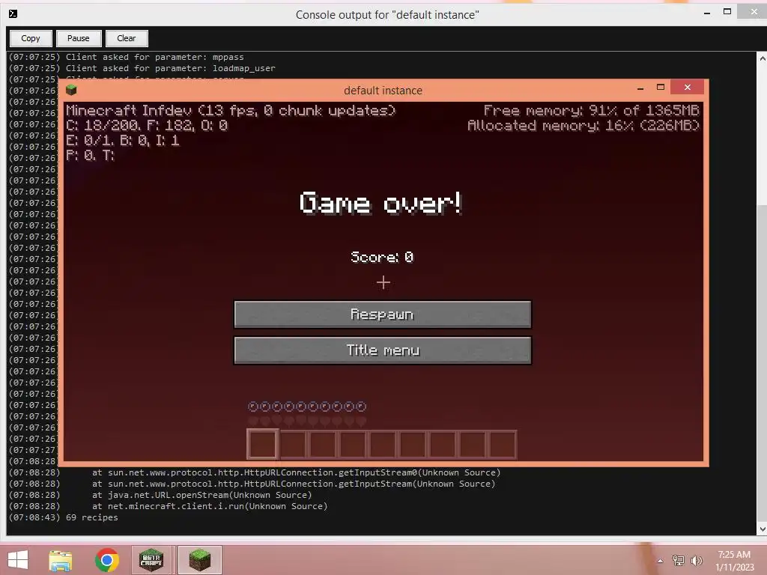
Task: Open the Windows Start menu
Action: pyautogui.click(x=18, y=560)
